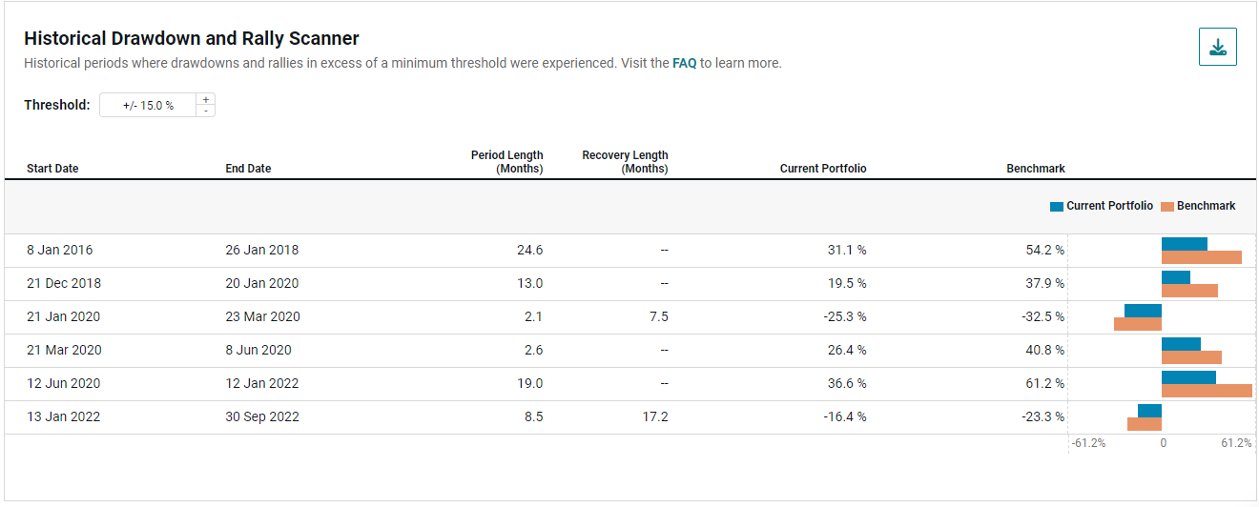
Task: Click the Threshold value input field
Action: click(148, 105)
